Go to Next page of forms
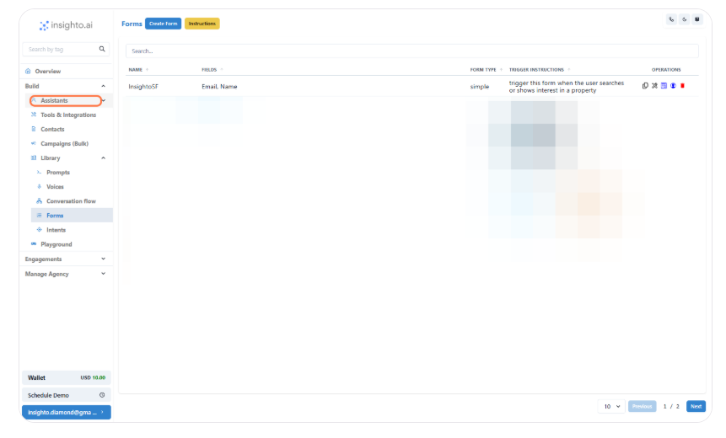726x438 pixels. pyautogui.click(x=696, y=406)
